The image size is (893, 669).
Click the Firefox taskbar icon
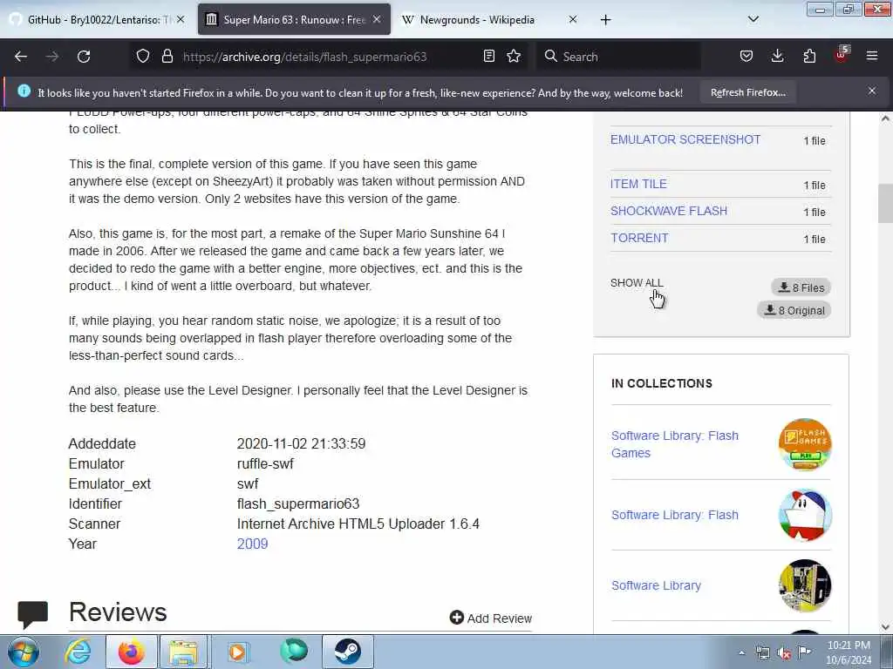click(131, 652)
